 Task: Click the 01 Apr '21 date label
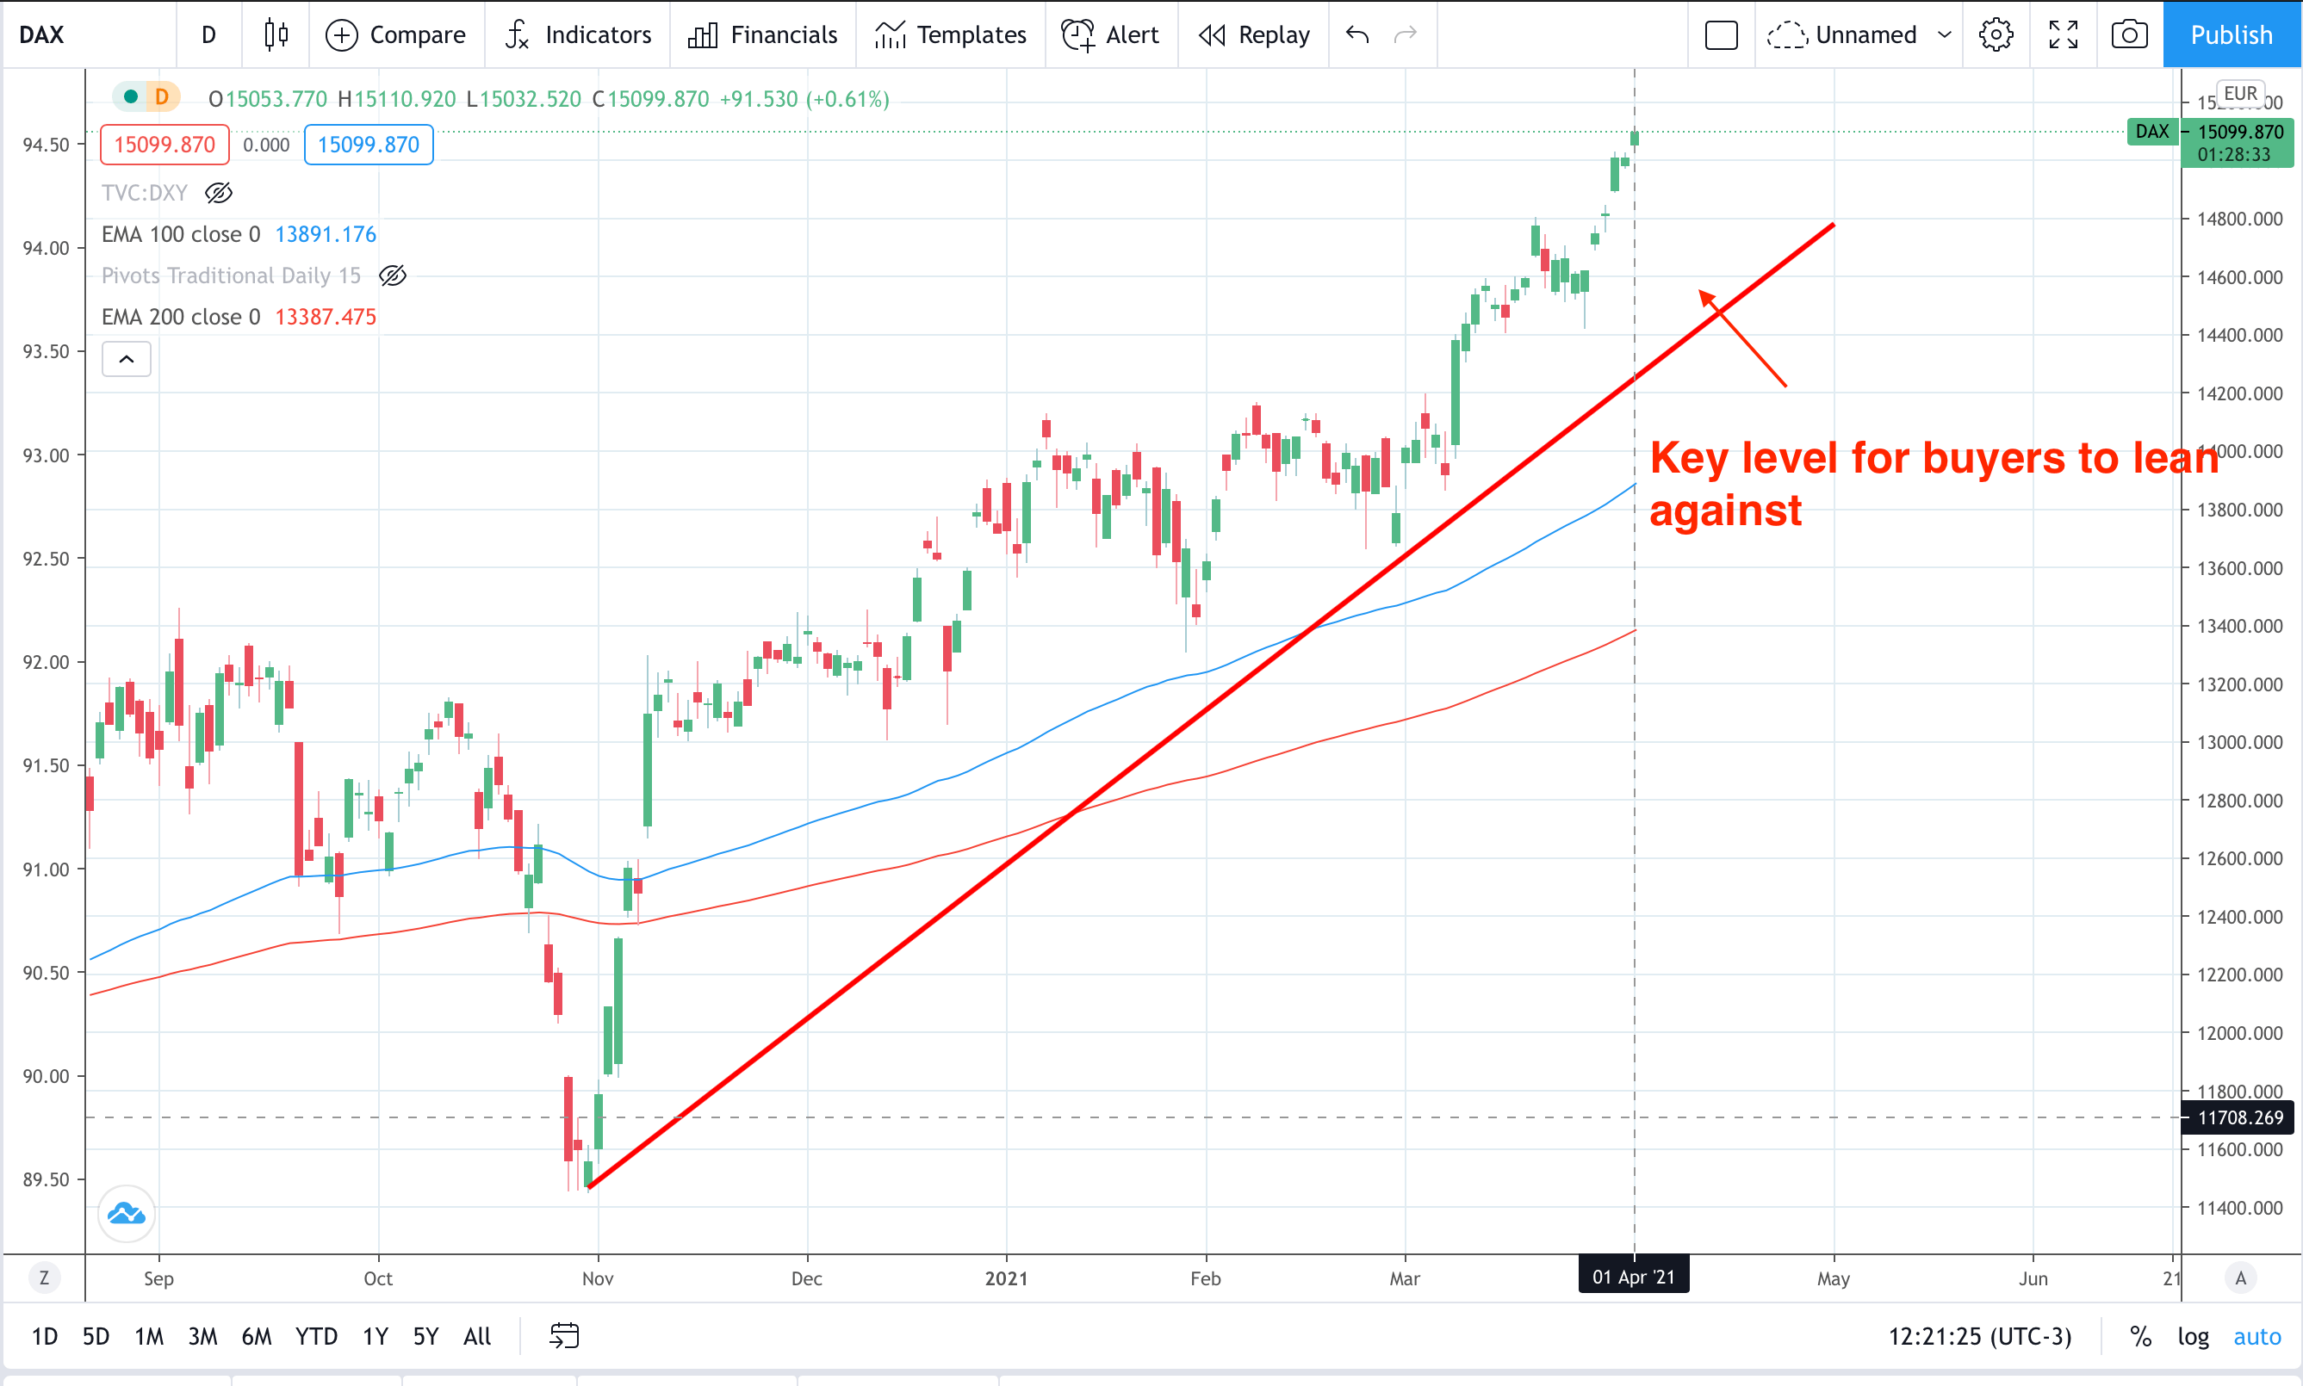pos(1633,1277)
